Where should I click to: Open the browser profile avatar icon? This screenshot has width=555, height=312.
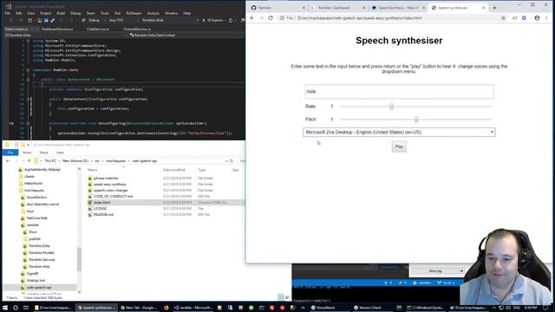[537, 18]
